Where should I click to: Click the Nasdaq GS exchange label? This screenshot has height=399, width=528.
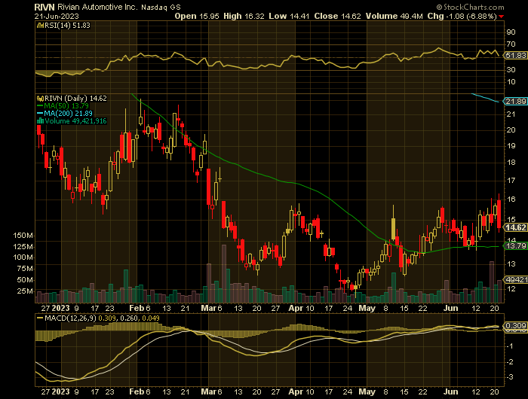(161, 7)
